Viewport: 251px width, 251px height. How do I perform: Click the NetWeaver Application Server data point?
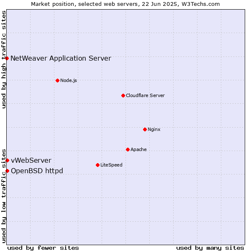coord(7,58)
